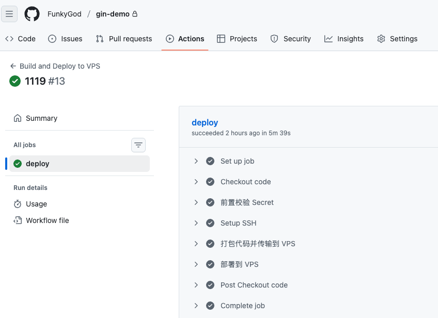Expand the Setup SSH step

196,223
